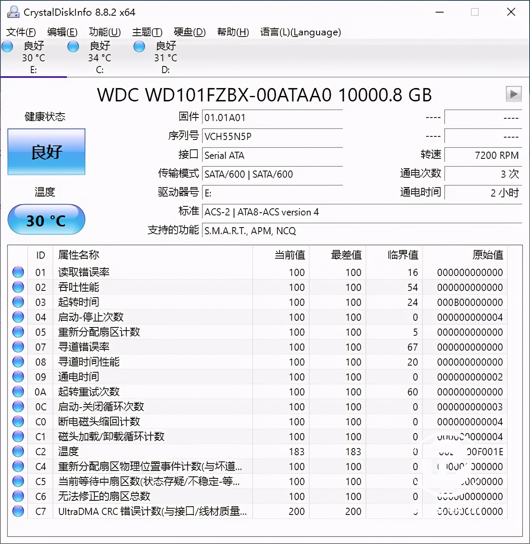Click the 30 °C temperature button
The image size is (530, 544).
pyautogui.click(x=46, y=220)
